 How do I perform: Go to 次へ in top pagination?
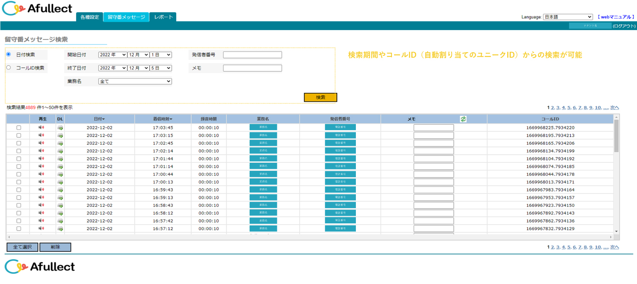tap(614, 108)
